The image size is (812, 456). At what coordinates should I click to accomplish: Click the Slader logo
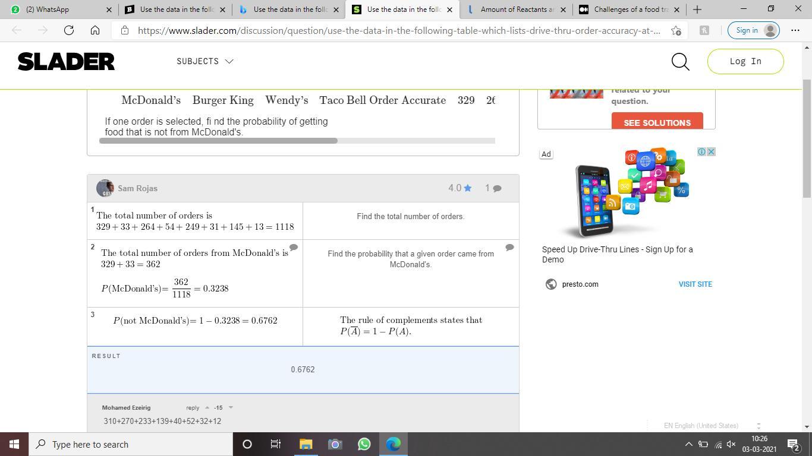coord(66,62)
